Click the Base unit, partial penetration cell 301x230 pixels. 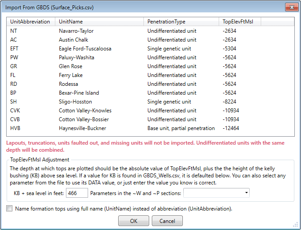pos(181,128)
